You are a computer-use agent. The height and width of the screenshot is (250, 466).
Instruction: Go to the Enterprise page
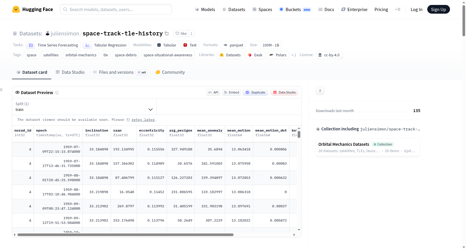coord(354,9)
